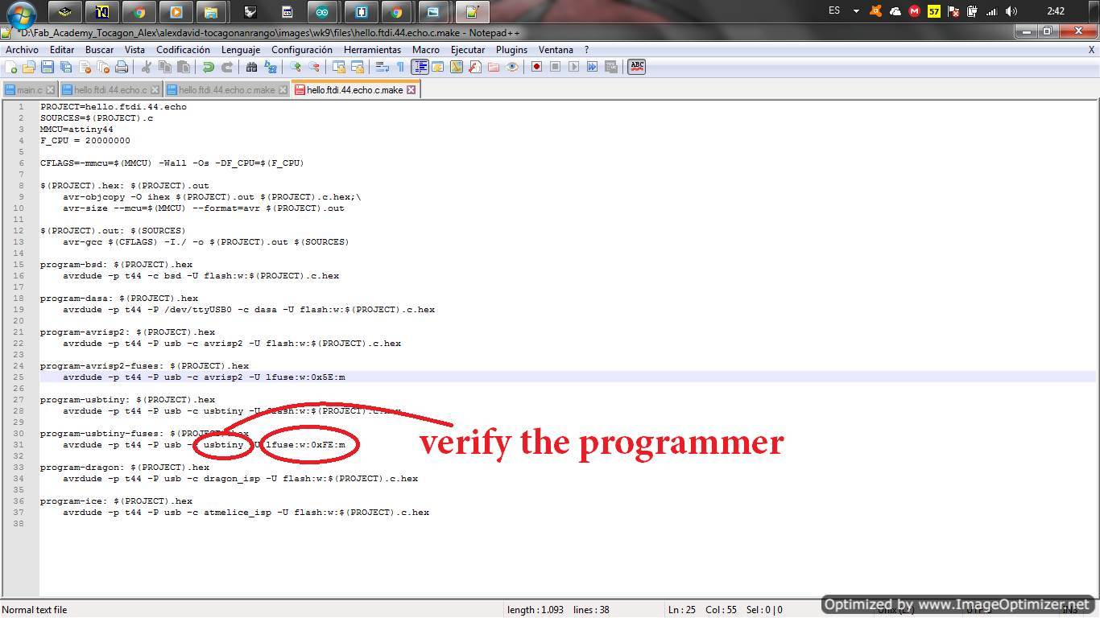Open the Archivo menu
Image resolution: width=1100 pixels, height=618 pixels.
tap(22, 50)
